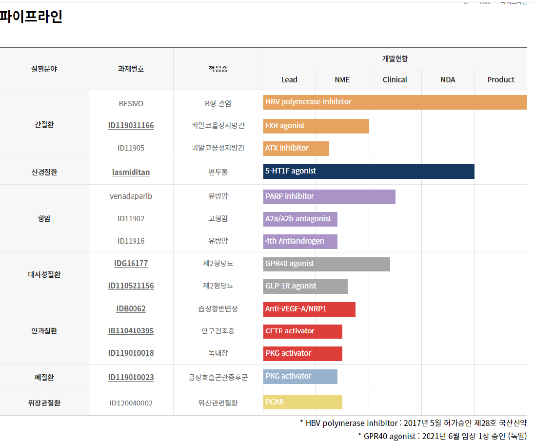
Task: Click the 개발현황 header
Action: coord(395,58)
